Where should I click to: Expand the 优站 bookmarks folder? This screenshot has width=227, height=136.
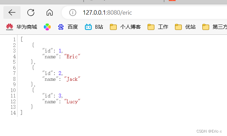(x=190, y=27)
